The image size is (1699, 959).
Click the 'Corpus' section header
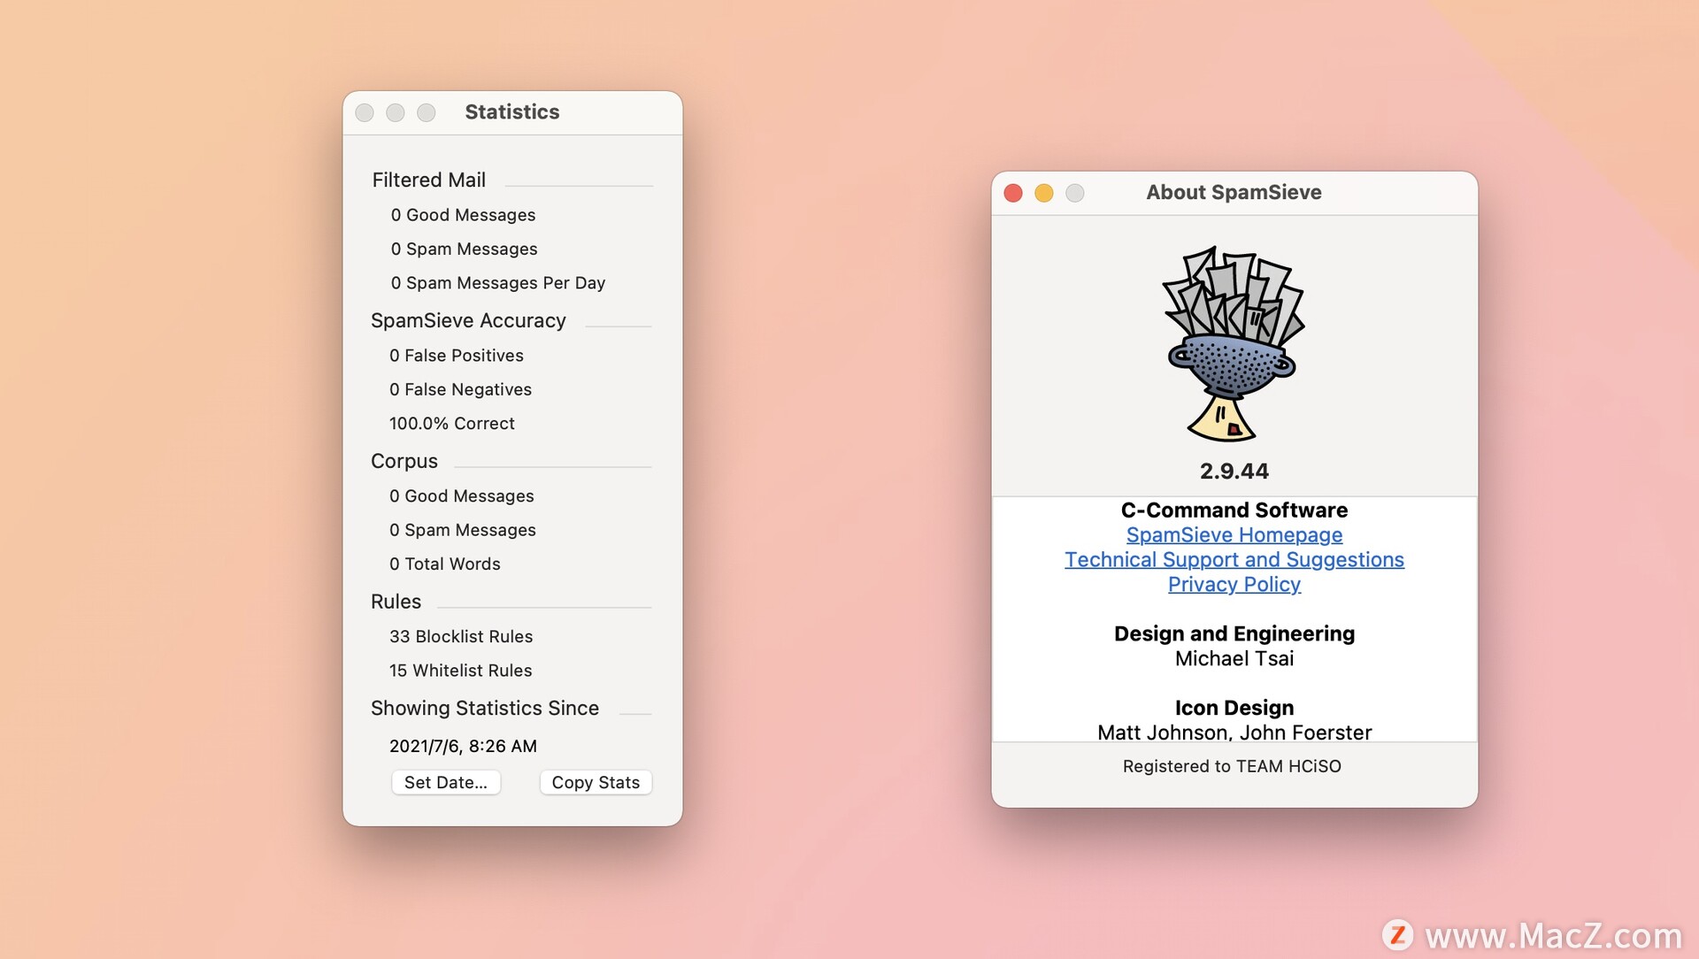404,461
